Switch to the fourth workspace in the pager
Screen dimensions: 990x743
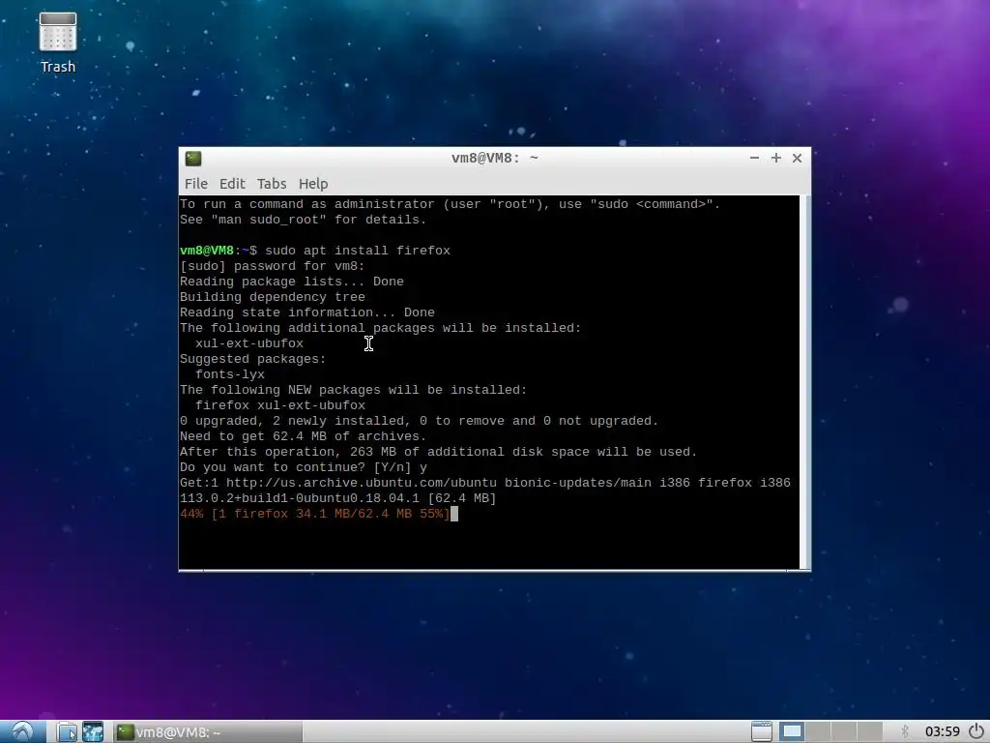coord(869,731)
